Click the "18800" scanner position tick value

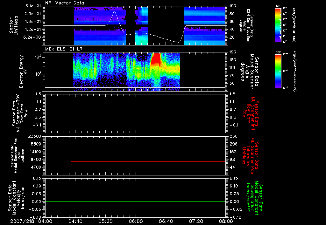[35, 144]
